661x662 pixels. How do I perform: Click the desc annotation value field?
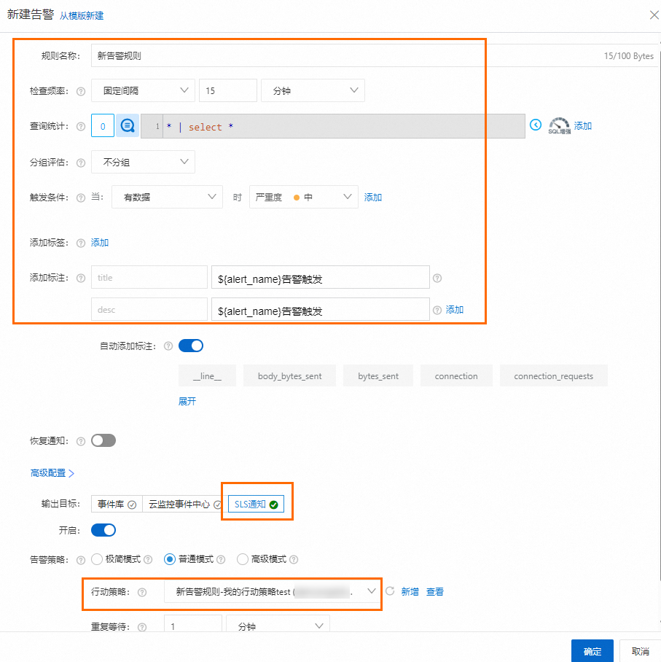point(321,309)
